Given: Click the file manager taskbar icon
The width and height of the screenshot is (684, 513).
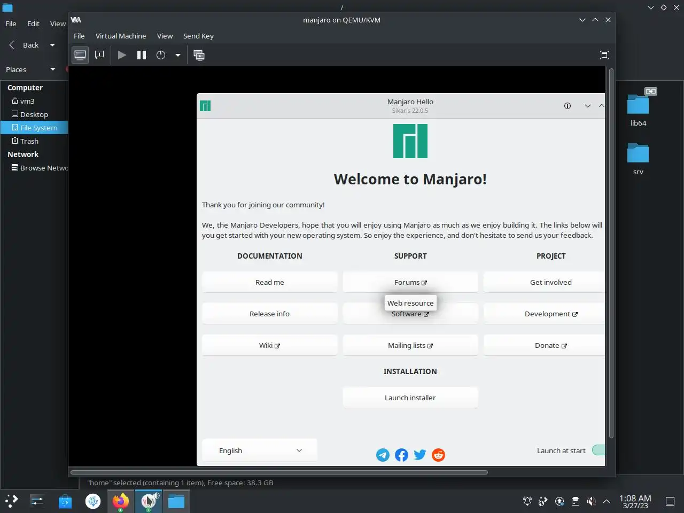Looking at the screenshot, I should click(x=176, y=501).
